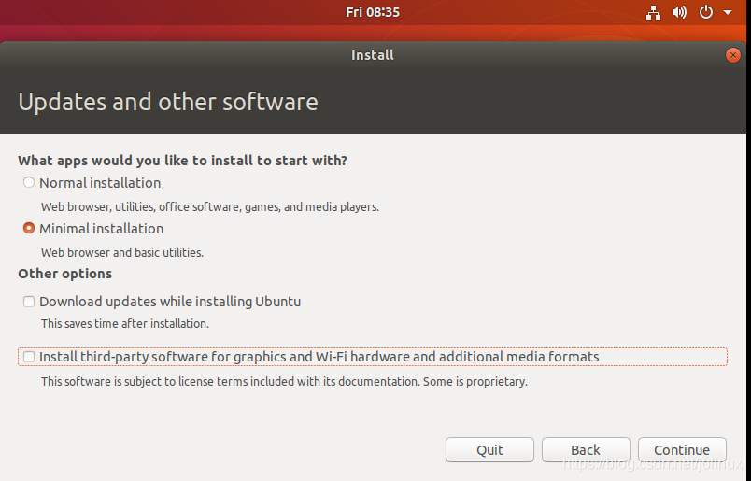Close the Install window
Screen dimensions: 751x481
click(733, 55)
